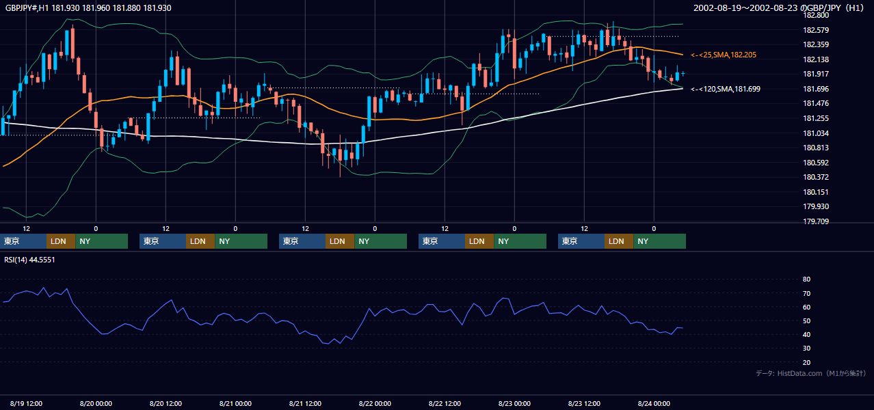Click the 8/20 00:00 time axis label

tap(96, 403)
